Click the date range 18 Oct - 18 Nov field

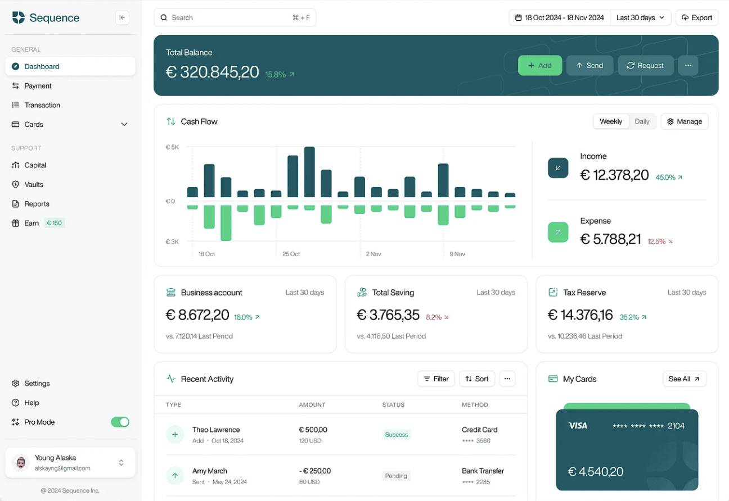[559, 17]
